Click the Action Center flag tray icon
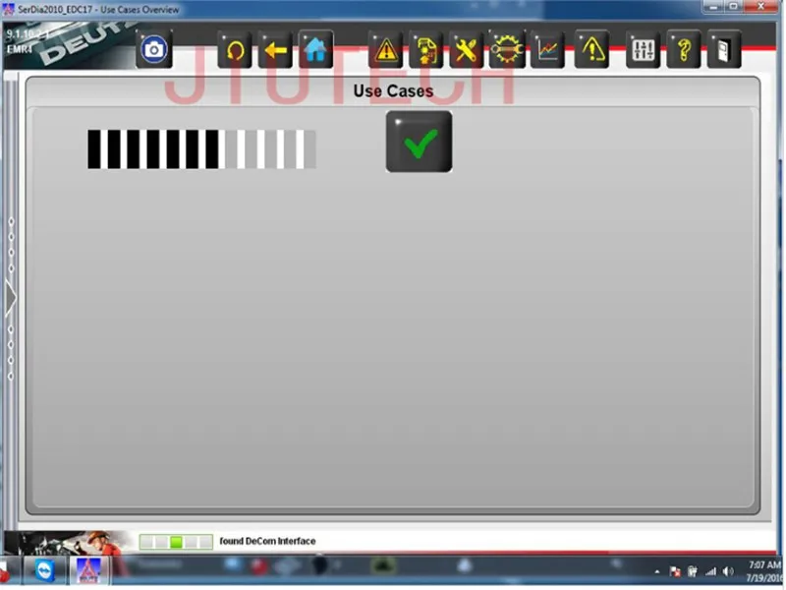Image resolution: width=786 pixels, height=590 pixels. 675,572
